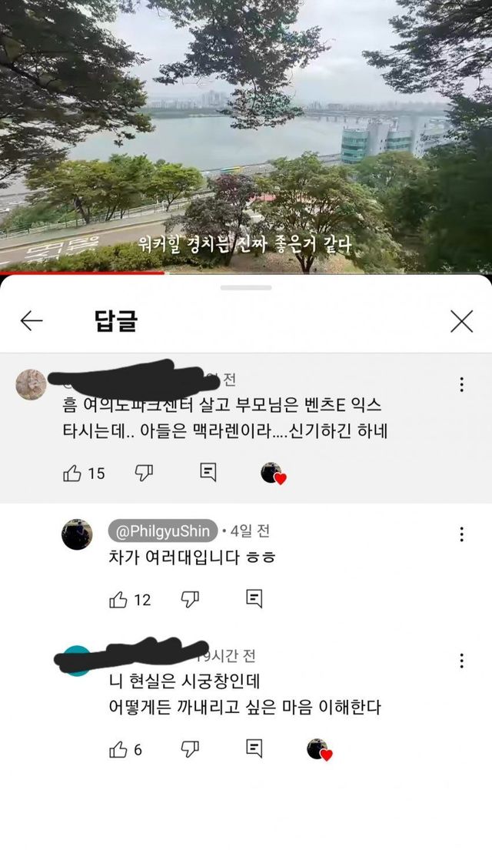This screenshot has height=857, width=492.
Task: Close the replies panel with X
Action: tap(461, 321)
